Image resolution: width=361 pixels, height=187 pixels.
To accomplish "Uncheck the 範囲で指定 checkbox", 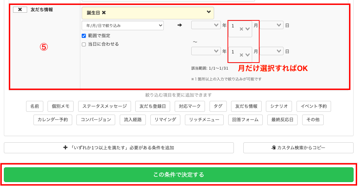I will point(84,36).
